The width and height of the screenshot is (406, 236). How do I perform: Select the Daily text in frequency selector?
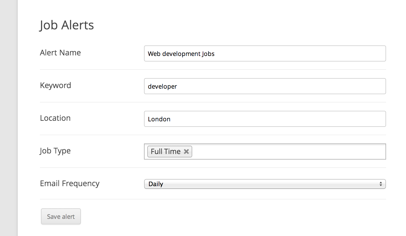click(156, 184)
